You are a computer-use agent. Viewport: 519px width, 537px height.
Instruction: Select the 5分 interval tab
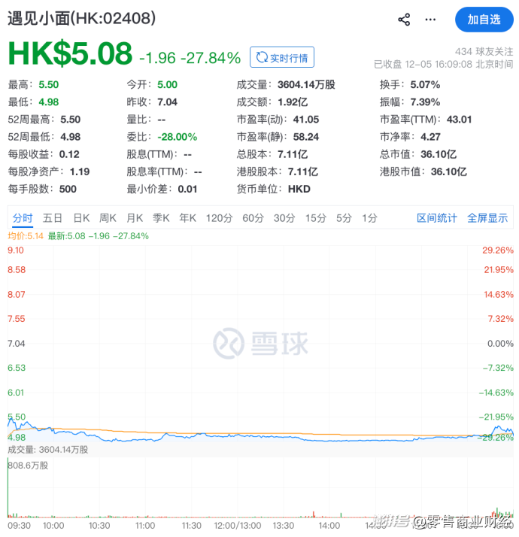point(344,218)
